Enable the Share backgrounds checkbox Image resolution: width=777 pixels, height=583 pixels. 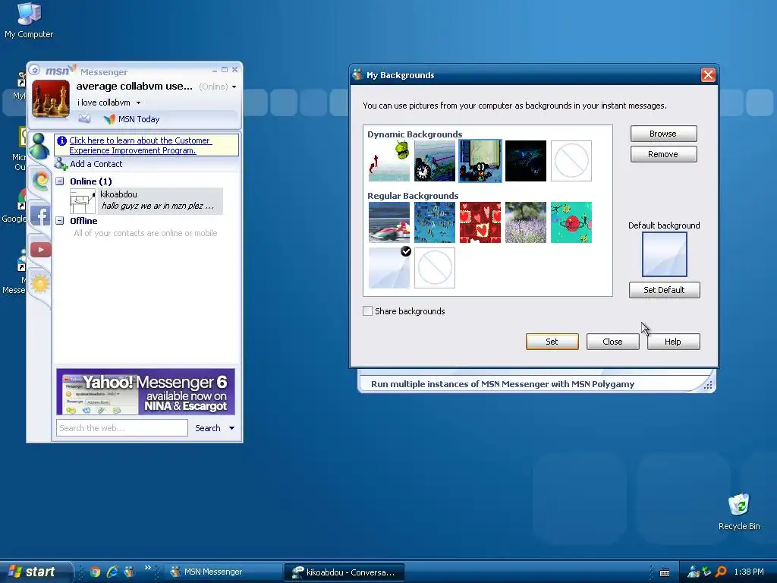pyautogui.click(x=368, y=311)
